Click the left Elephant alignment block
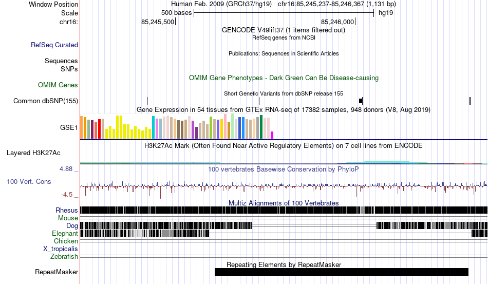 (145, 233)
